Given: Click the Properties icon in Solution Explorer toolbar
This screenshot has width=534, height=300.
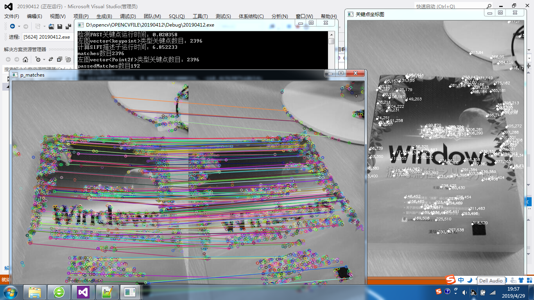Looking at the screenshot, I should [67, 59].
